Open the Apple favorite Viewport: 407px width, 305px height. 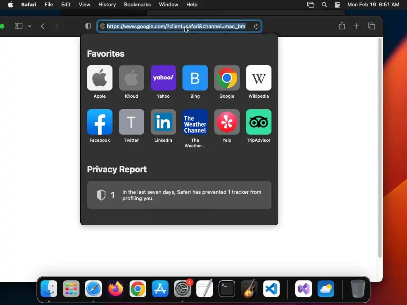tap(100, 78)
